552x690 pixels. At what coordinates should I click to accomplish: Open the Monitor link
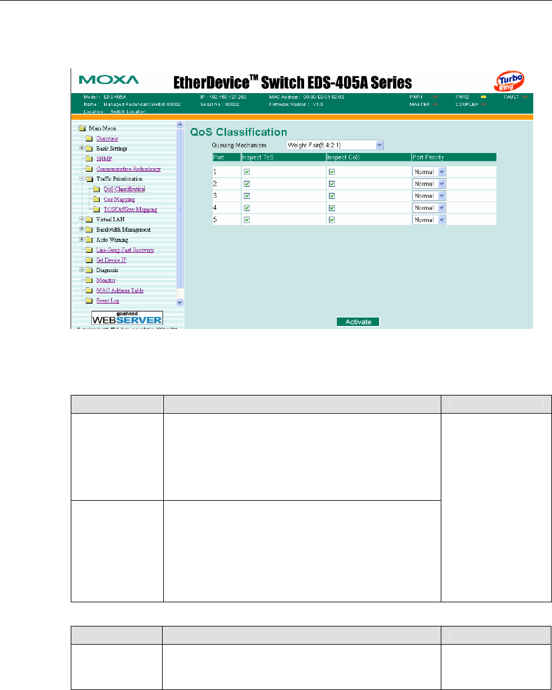click(106, 281)
